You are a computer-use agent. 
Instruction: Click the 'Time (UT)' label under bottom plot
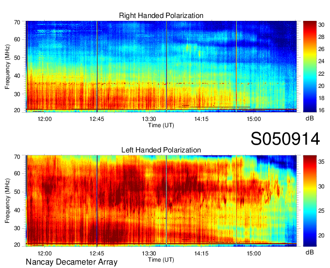coord(161,260)
